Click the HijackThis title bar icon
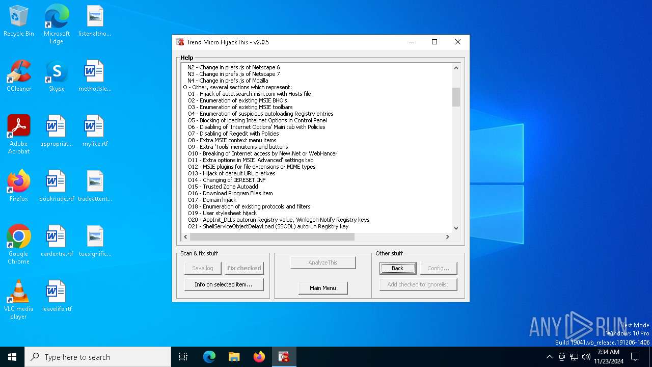Screen dimensions: 652x367 pyautogui.click(x=180, y=42)
